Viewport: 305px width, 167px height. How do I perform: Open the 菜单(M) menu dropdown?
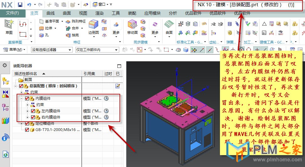[14, 50]
